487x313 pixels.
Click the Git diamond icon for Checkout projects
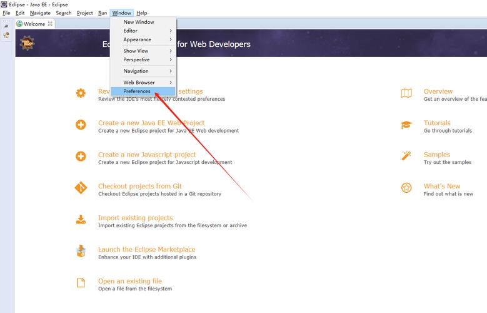point(81,188)
